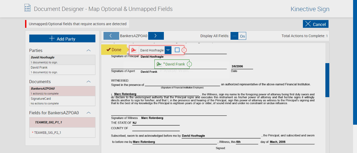Click the green signature icon for David Frank

coord(159,64)
